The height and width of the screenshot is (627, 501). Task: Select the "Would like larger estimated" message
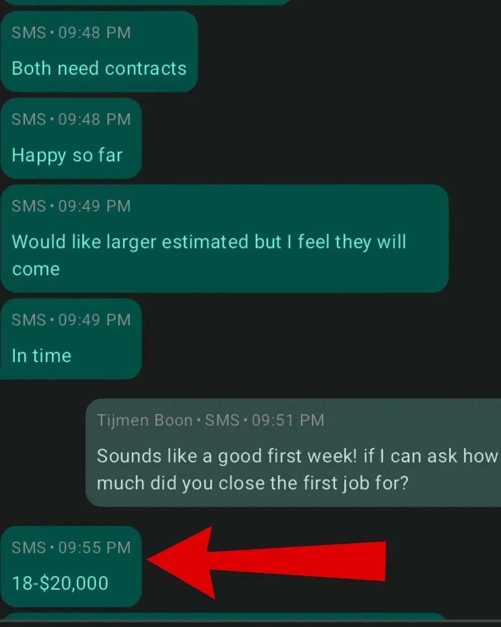(225, 238)
